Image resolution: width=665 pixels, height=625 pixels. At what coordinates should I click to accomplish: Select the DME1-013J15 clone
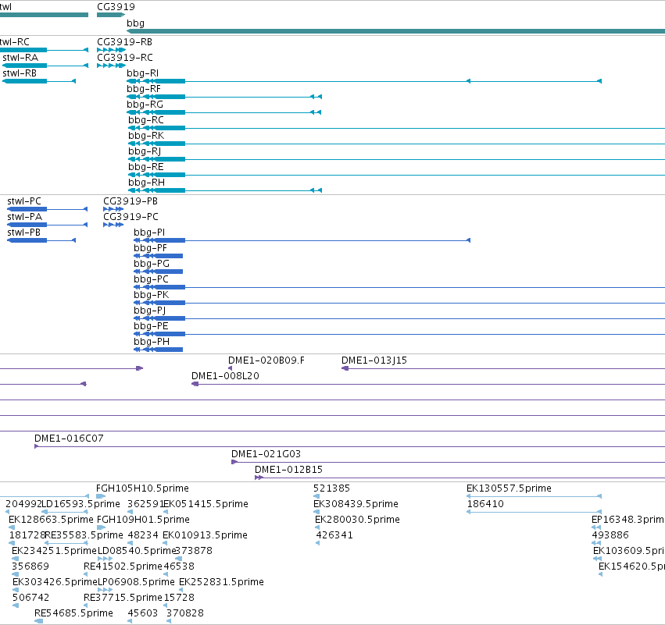[x=503, y=369]
